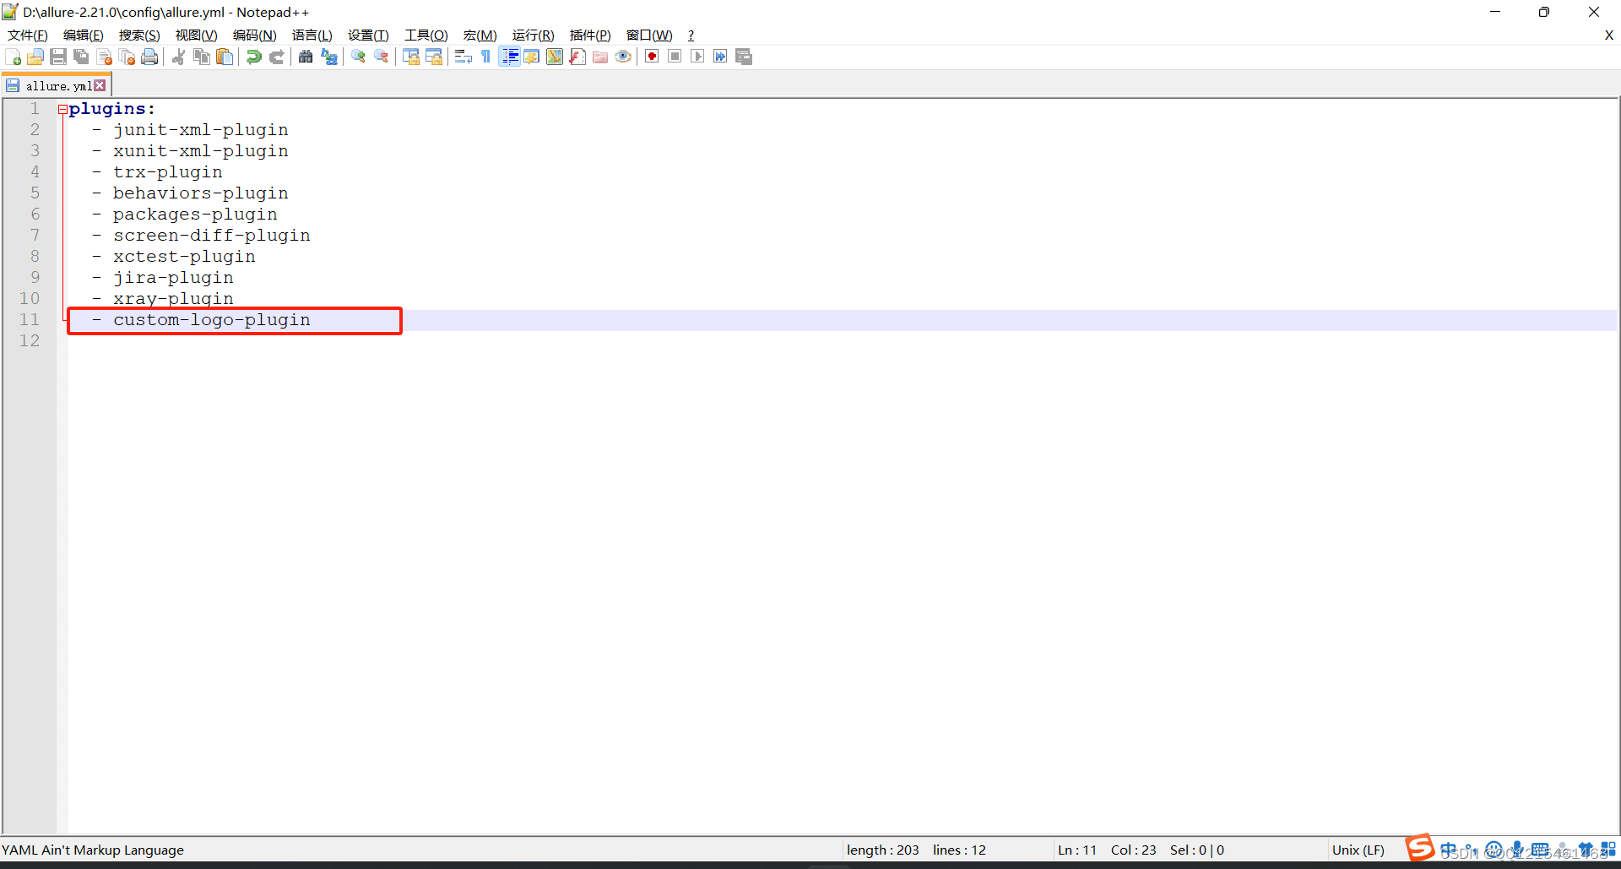
Task: Run macro multiple times icon
Action: pos(720,57)
